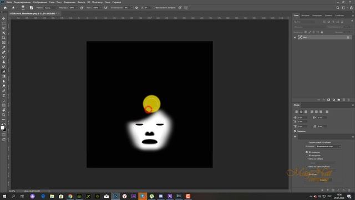Select the mesh from preset radio option
This screenshot has height=200, width=355.
[307, 159]
